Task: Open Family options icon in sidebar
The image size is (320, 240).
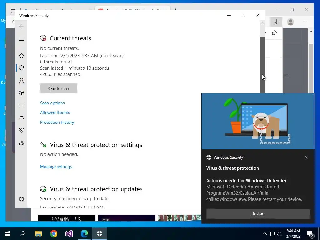Action: tap(22, 143)
